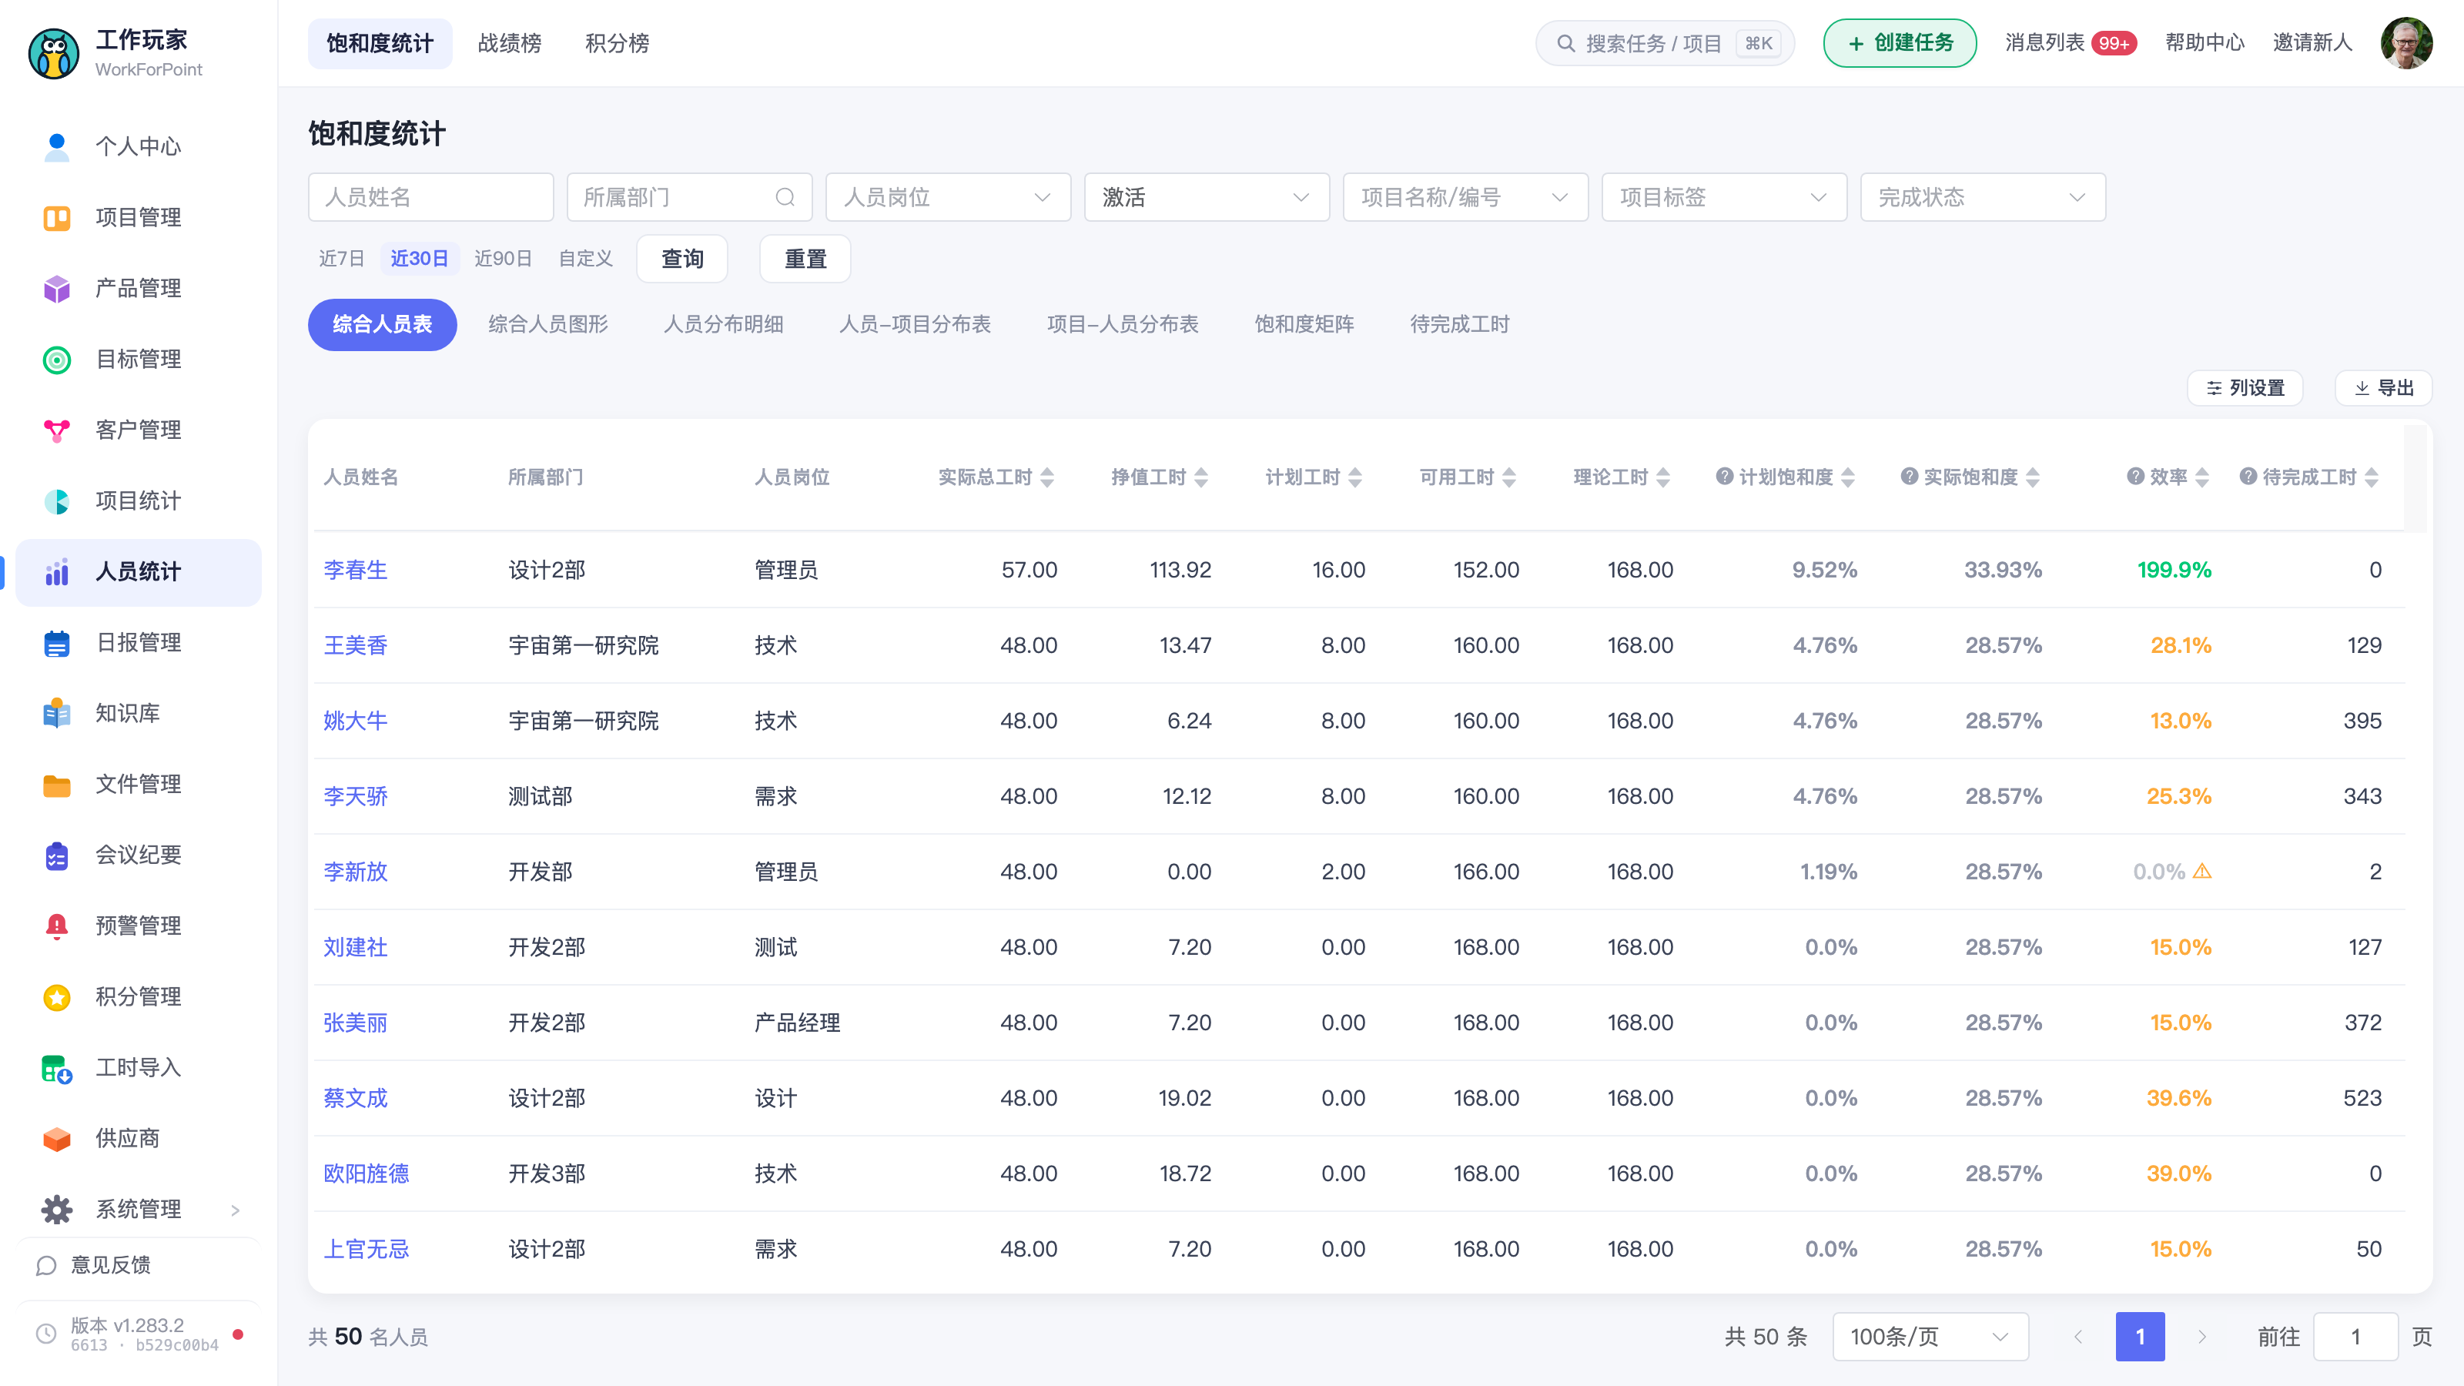The width and height of the screenshot is (2464, 1386).
Task: Go to 积分管理
Action: [138, 996]
